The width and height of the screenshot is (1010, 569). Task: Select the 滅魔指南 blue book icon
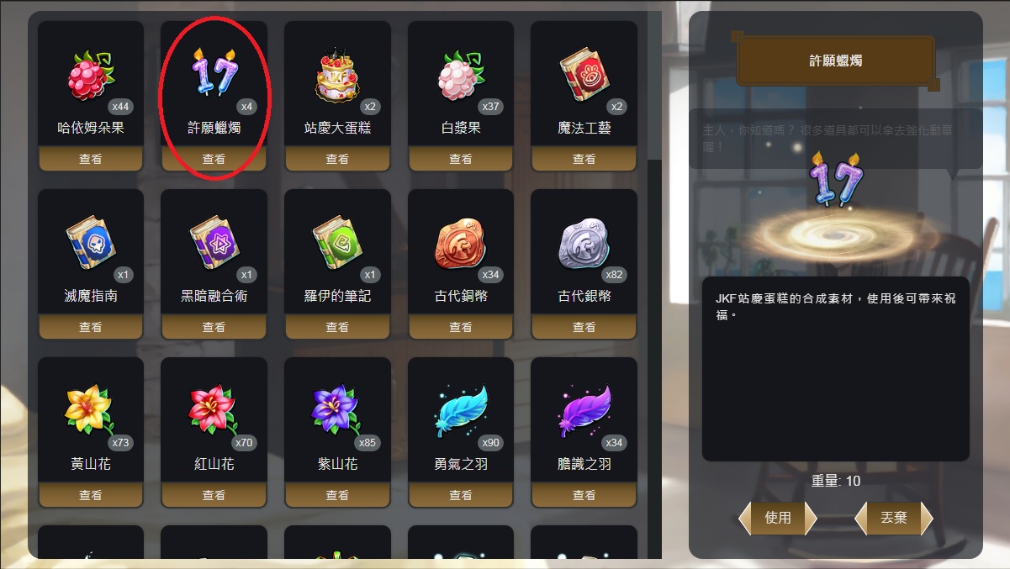tap(89, 242)
